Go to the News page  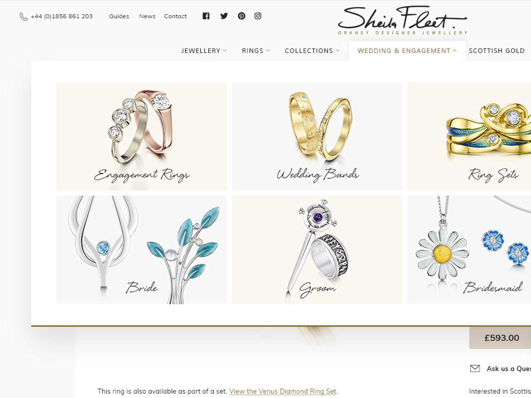(147, 16)
